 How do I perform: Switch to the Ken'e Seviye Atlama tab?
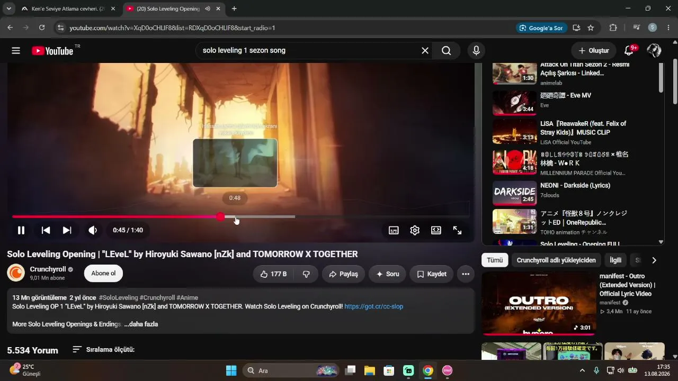67,8
